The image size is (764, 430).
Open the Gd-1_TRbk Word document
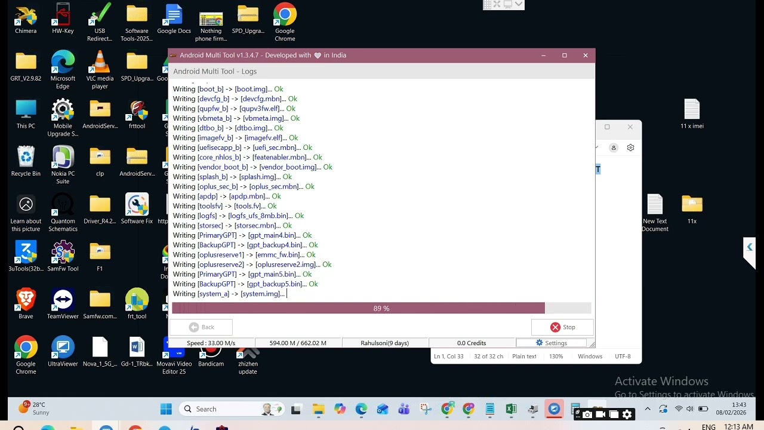point(137,352)
